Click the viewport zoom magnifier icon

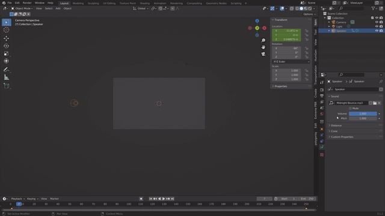click(263, 40)
